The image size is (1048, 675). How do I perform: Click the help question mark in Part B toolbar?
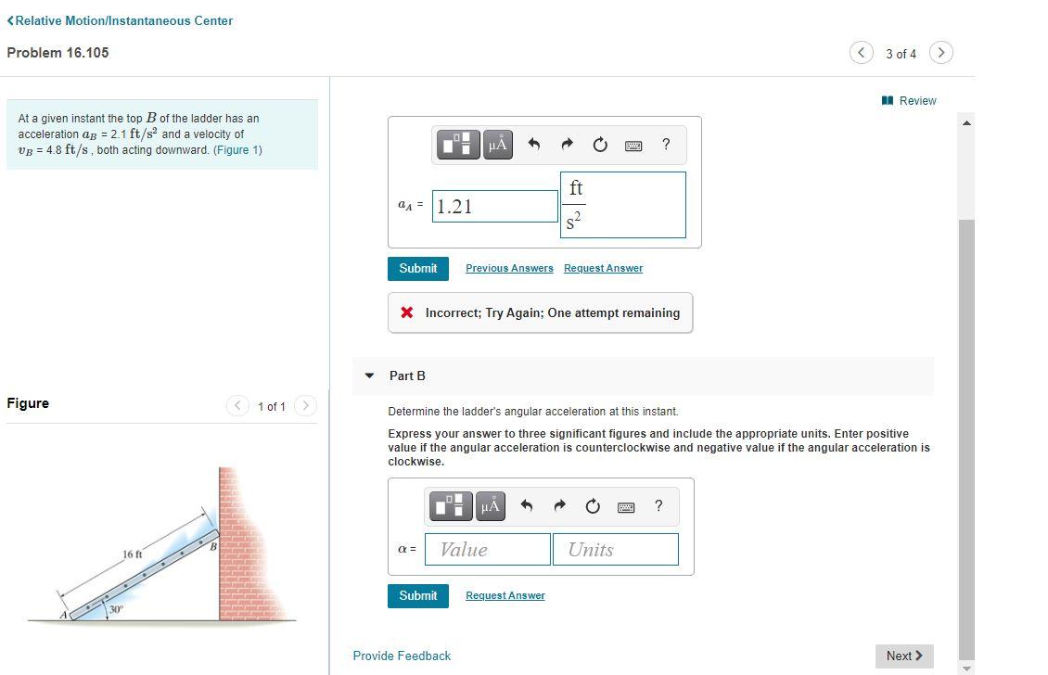click(x=658, y=506)
